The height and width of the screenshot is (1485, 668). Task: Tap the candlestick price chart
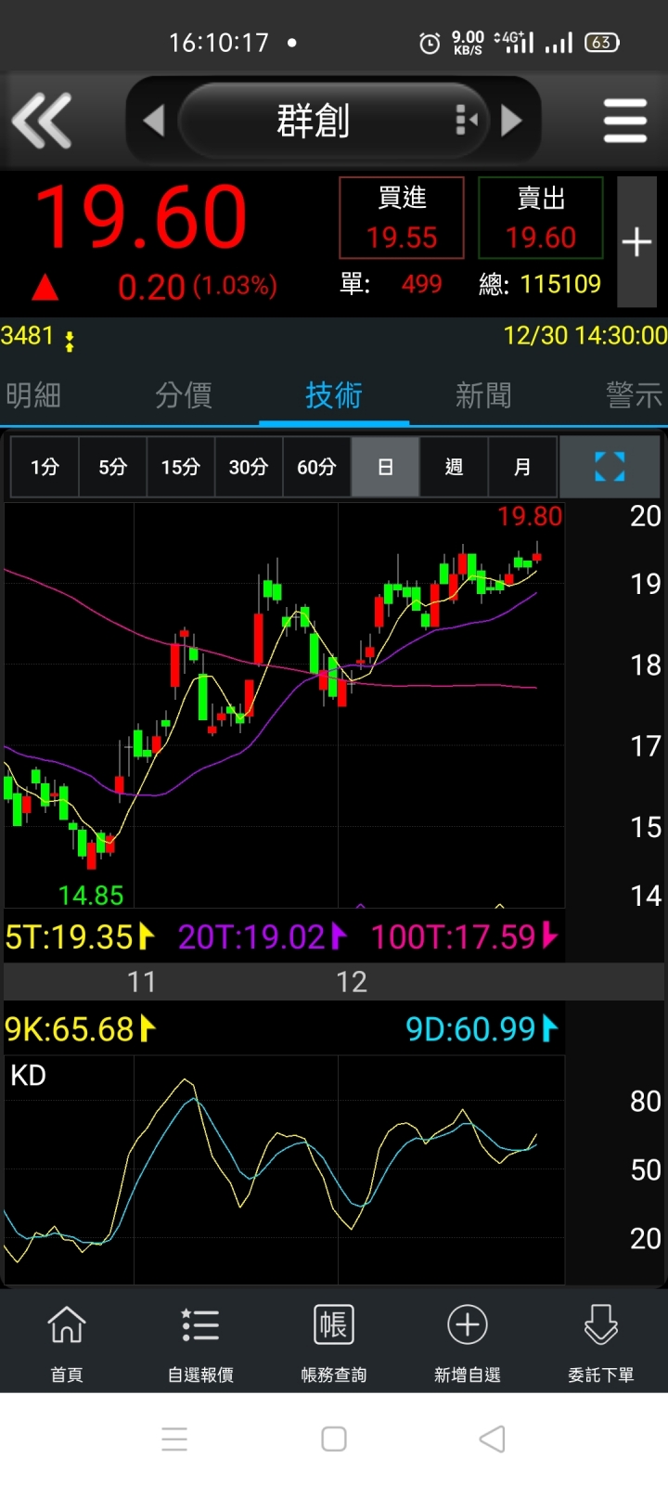coord(285,705)
